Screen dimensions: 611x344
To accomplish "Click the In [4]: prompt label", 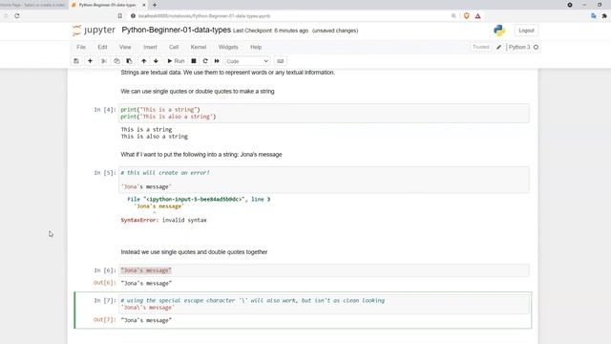I will (x=105, y=110).
